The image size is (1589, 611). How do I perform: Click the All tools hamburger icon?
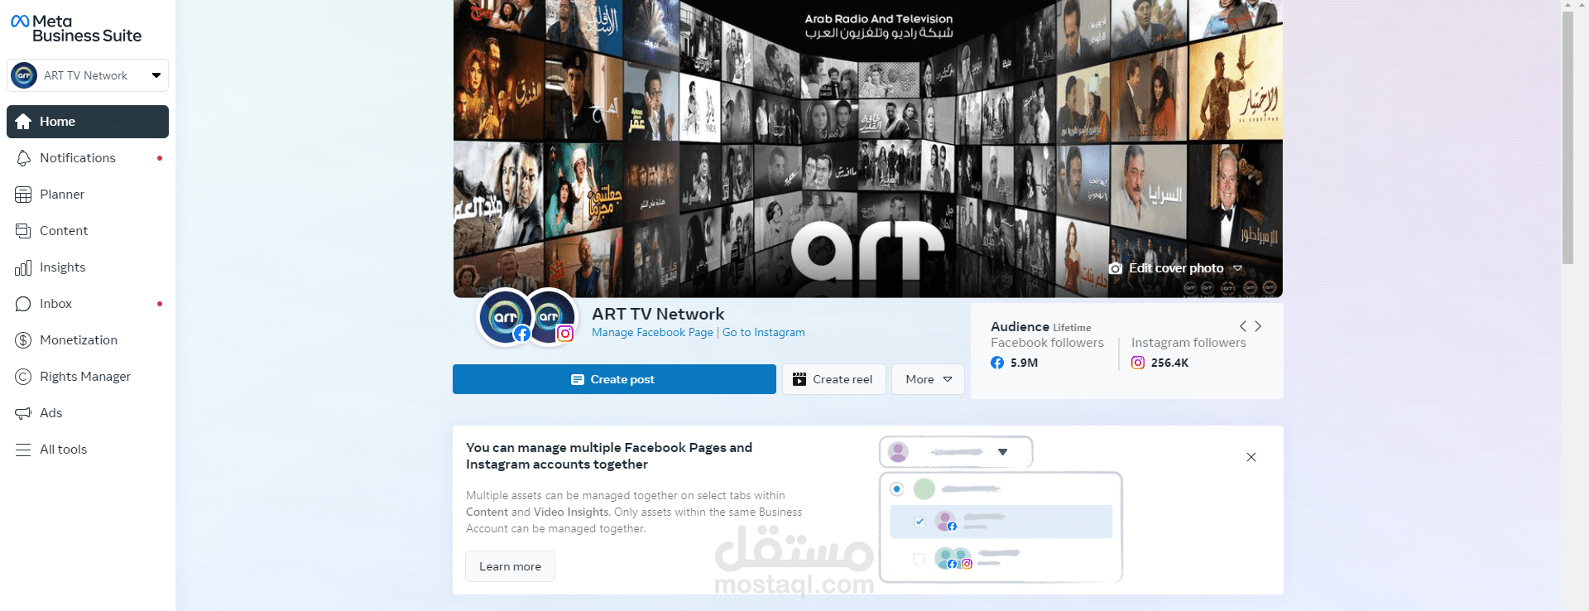23,450
